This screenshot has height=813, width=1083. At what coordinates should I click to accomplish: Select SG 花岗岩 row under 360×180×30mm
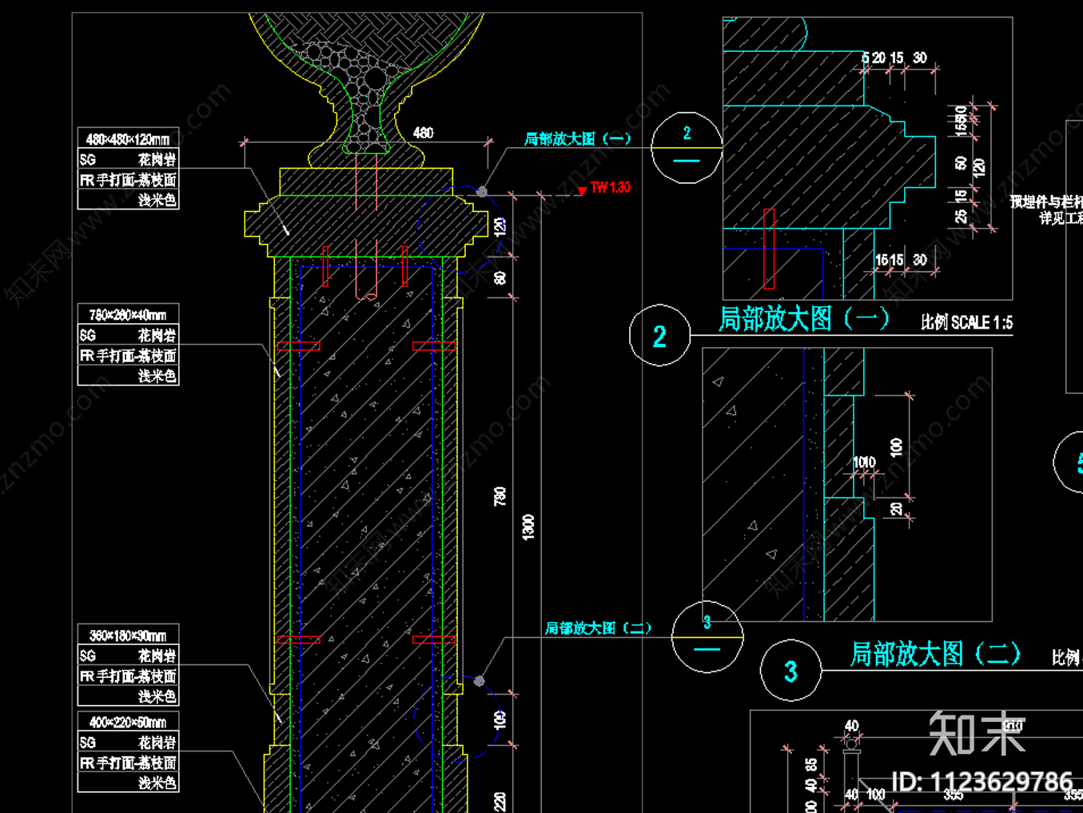(128, 656)
